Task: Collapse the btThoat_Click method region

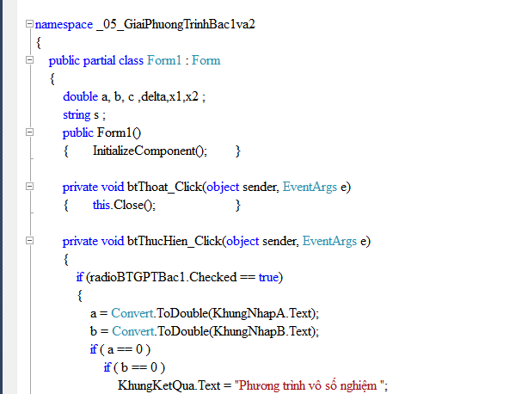Action: pyautogui.click(x=29, y=186)
